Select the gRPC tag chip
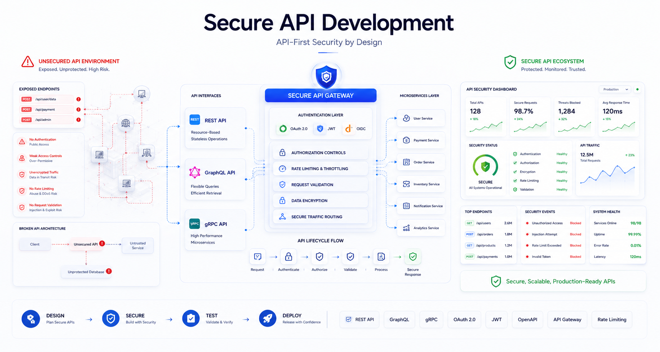Screen dimensions: 660x352 431,319
